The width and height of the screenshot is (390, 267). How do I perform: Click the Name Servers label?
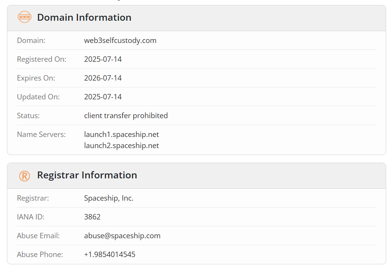41,134
